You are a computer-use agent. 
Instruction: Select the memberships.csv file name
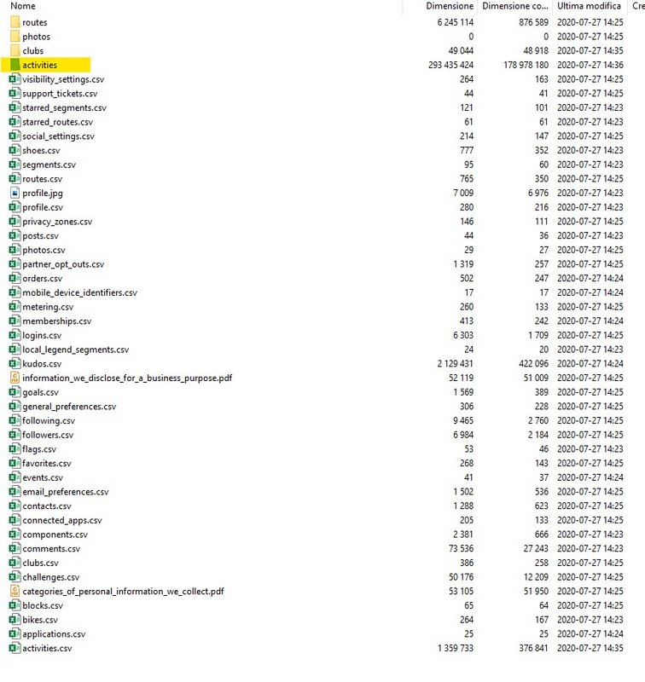[57, 321]
